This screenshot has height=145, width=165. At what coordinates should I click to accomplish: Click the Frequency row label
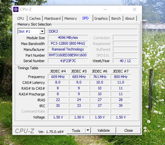(x=37, y=77)
